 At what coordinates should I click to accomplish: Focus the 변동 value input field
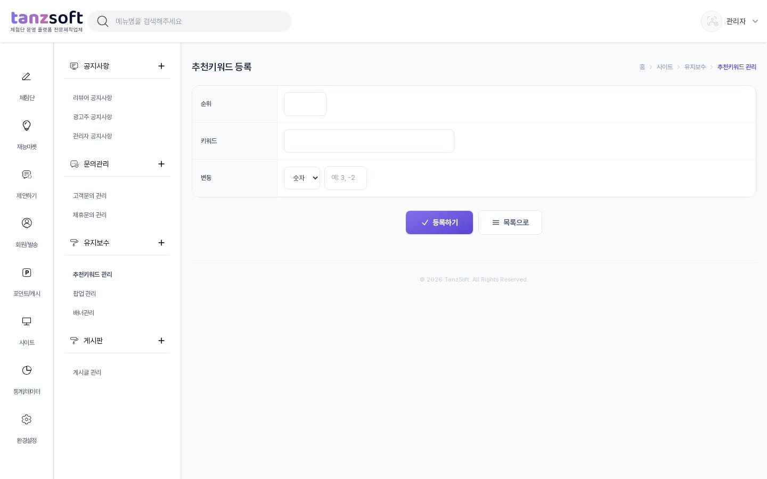[346, 178]
